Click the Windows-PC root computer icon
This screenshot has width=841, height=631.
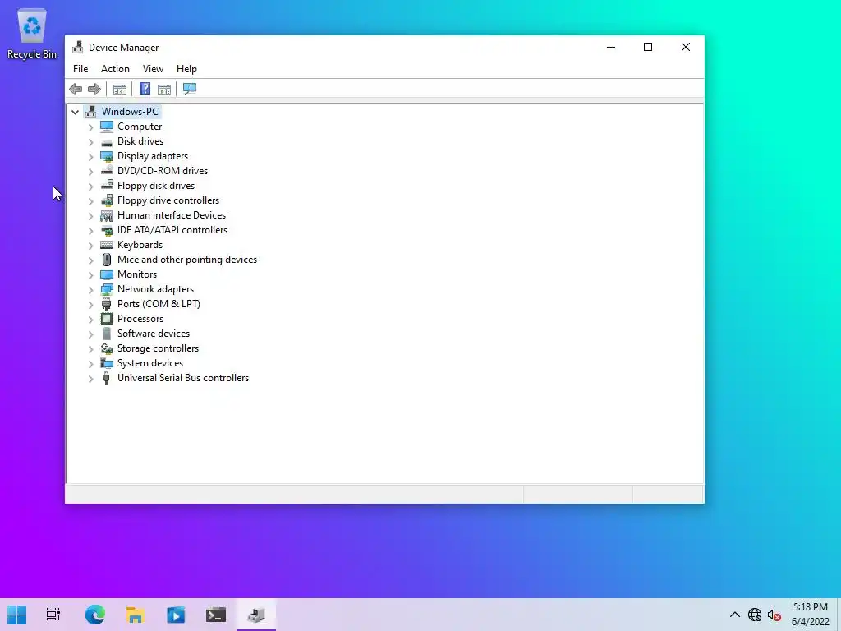click(90, 112)
